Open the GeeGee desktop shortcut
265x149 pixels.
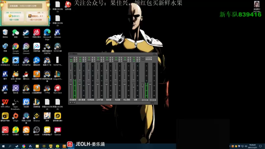(57, 131)
